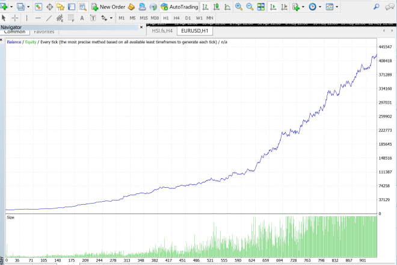Switch to the D1 timeframe
The width and height of the screenshot is (397, 265).
coord(188,18)
